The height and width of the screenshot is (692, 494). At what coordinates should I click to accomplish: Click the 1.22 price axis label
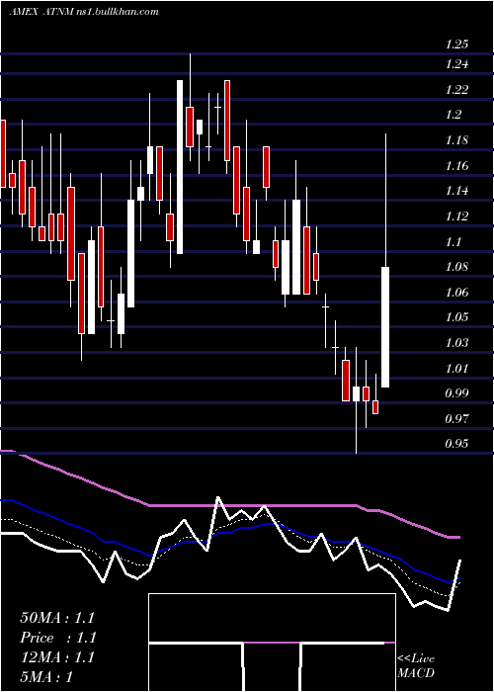coord(456,90)
